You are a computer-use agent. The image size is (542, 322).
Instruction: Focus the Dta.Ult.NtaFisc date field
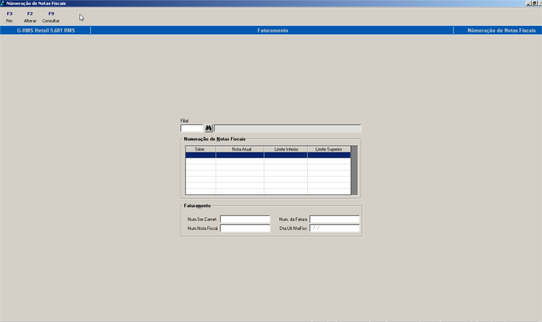tap(334, 228)
